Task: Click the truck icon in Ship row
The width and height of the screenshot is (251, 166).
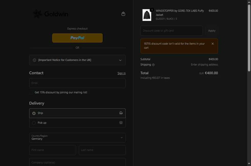Action: point(121,113)
